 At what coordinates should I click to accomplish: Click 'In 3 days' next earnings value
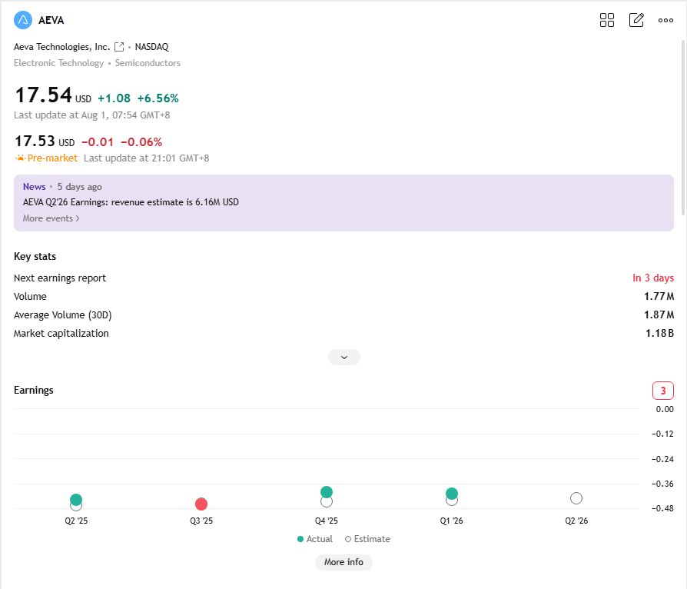click(x=653, y=278)
